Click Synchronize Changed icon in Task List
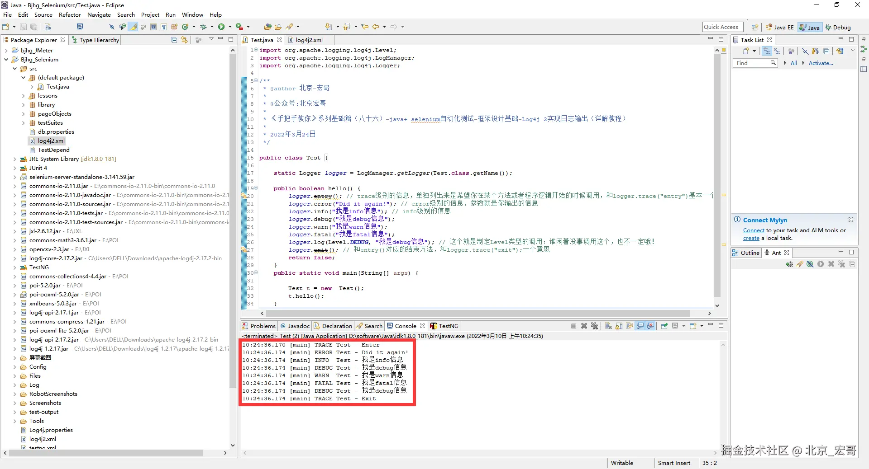This screenshot has width=869, height=469. (840, 51)
